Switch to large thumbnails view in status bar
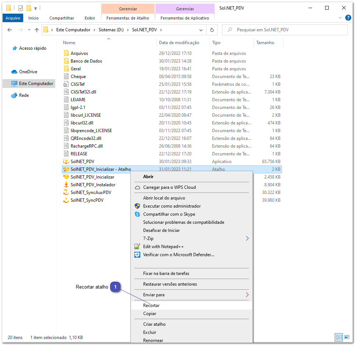This screenshot has width=356, height=346. tap(346, 337)
